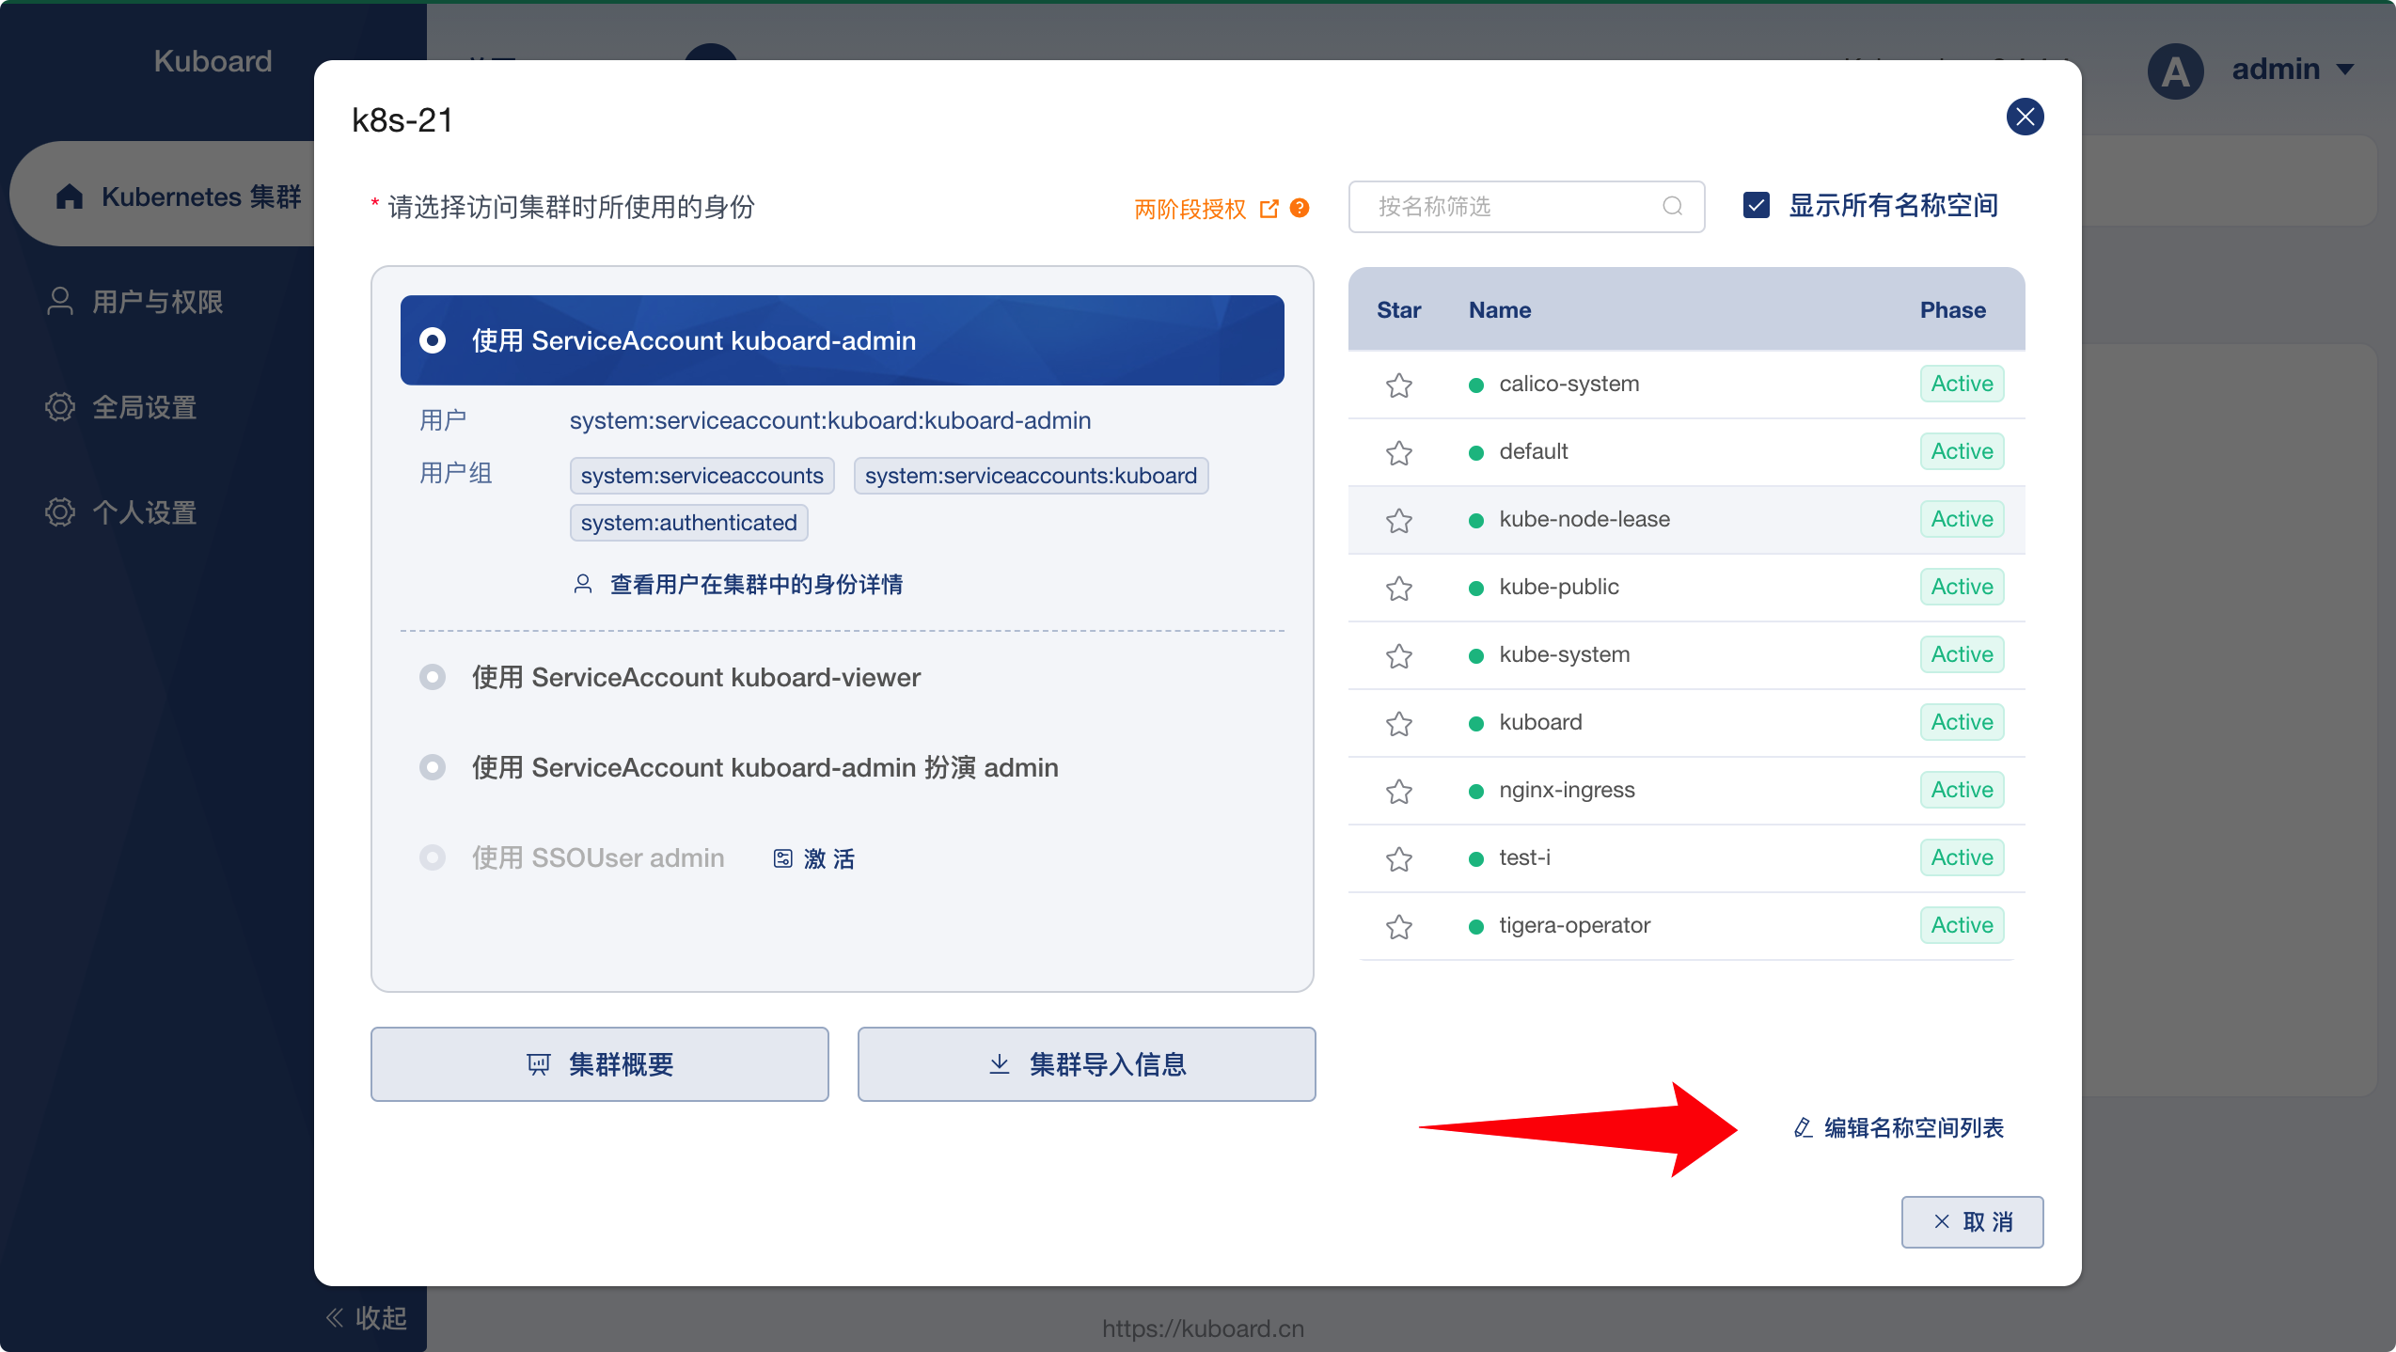Uncheck 显示所有名称空间 checkbox
2396x1352 pixels.
click(1757, 205)
